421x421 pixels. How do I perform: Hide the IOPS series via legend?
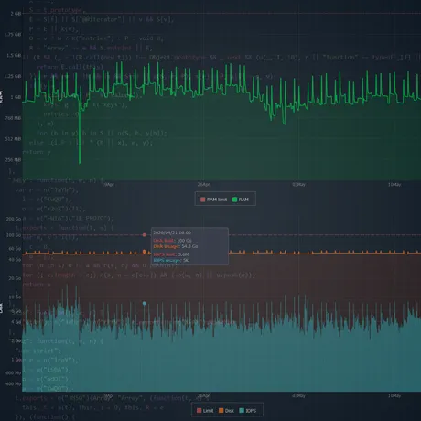pos(248,411)
